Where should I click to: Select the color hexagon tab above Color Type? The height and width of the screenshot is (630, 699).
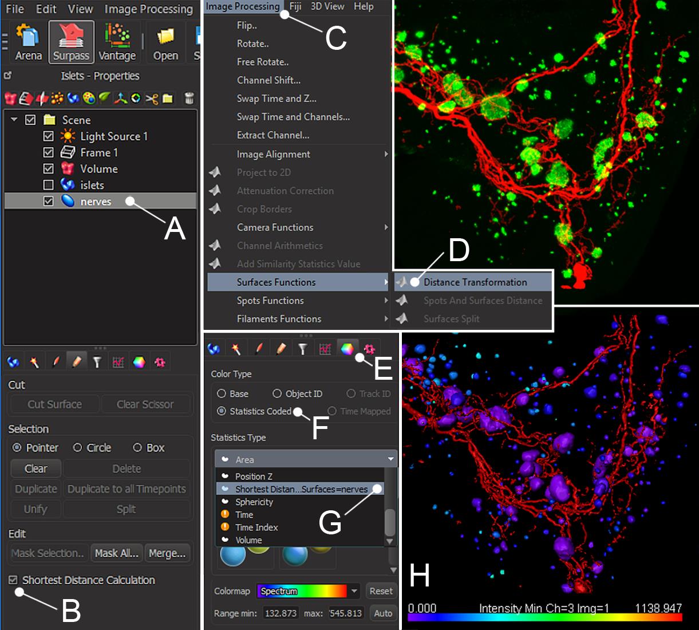pyautogui.click(x=347, y=348)
